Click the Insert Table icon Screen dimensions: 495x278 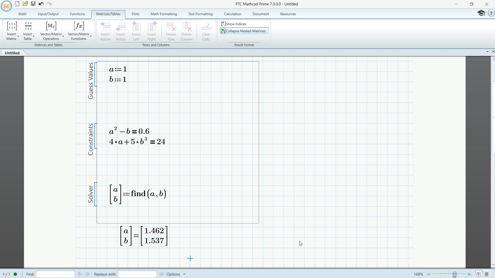(28, 26)
